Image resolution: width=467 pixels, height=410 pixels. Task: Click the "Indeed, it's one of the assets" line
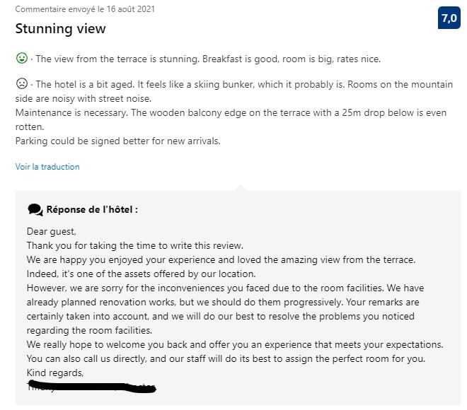pyautogui.click(x=141, y=274)
